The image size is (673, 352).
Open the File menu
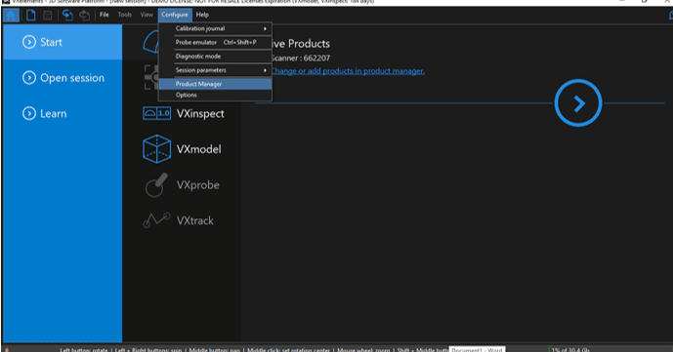point(105,15)
